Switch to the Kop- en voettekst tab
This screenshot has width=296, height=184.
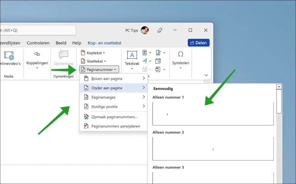105,43
